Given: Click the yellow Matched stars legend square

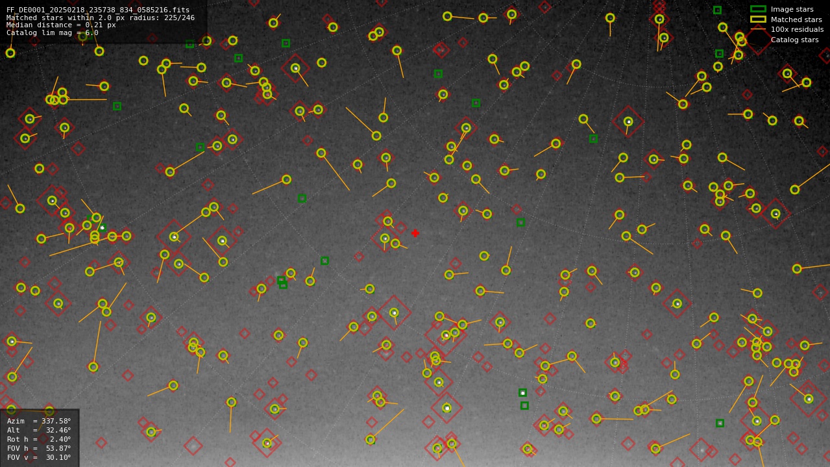Looking at the screenshot, I should [x=758, y=19].
